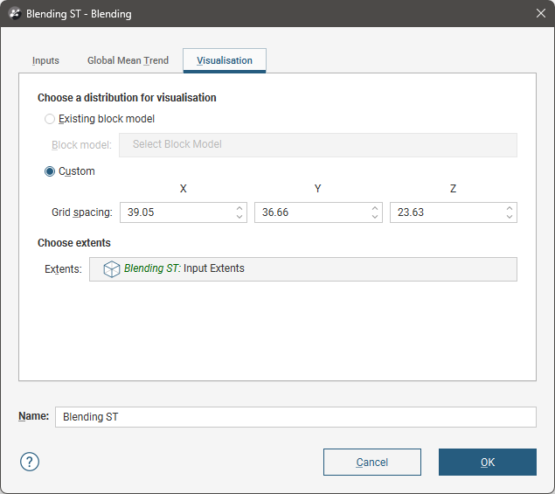
Task: Decrease the Z grid spacing value
Action: pyautogui.click(x=509, y=217)
